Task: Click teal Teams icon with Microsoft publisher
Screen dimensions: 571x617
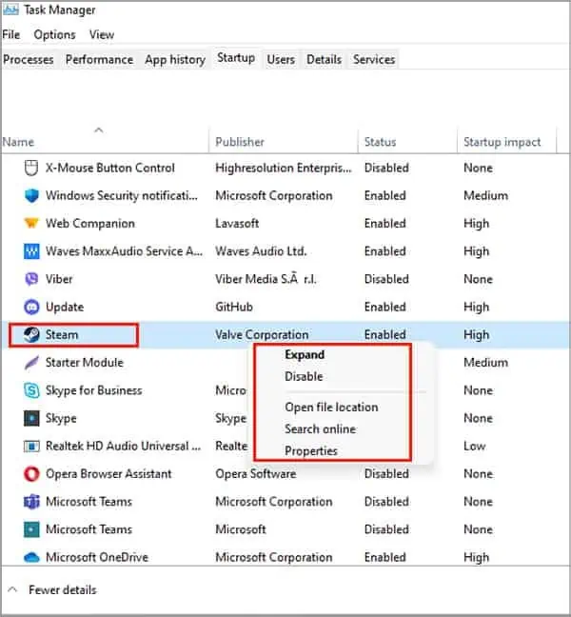Action: tap(31, 529)
